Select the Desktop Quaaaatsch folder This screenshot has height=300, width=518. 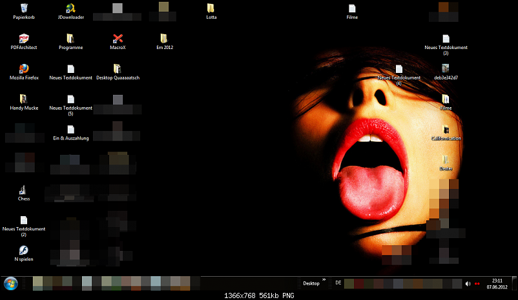point(118,68)
